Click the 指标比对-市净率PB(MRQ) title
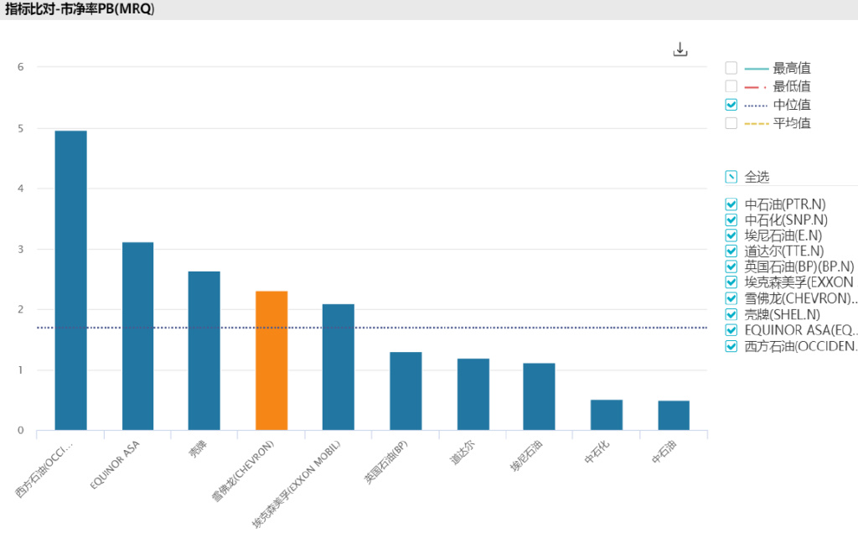This screenshot has width=858, height=533. [80, 9]
